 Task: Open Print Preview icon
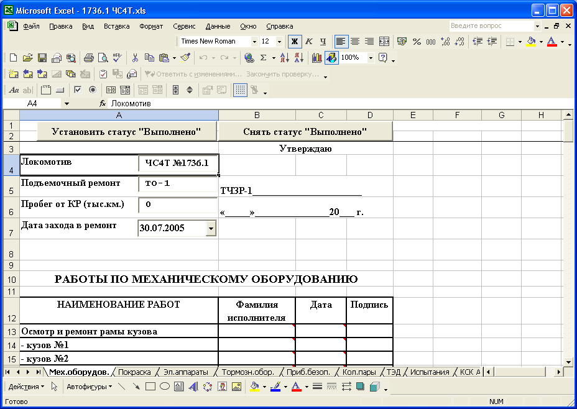pyautogui.click(x=103, y=58)
